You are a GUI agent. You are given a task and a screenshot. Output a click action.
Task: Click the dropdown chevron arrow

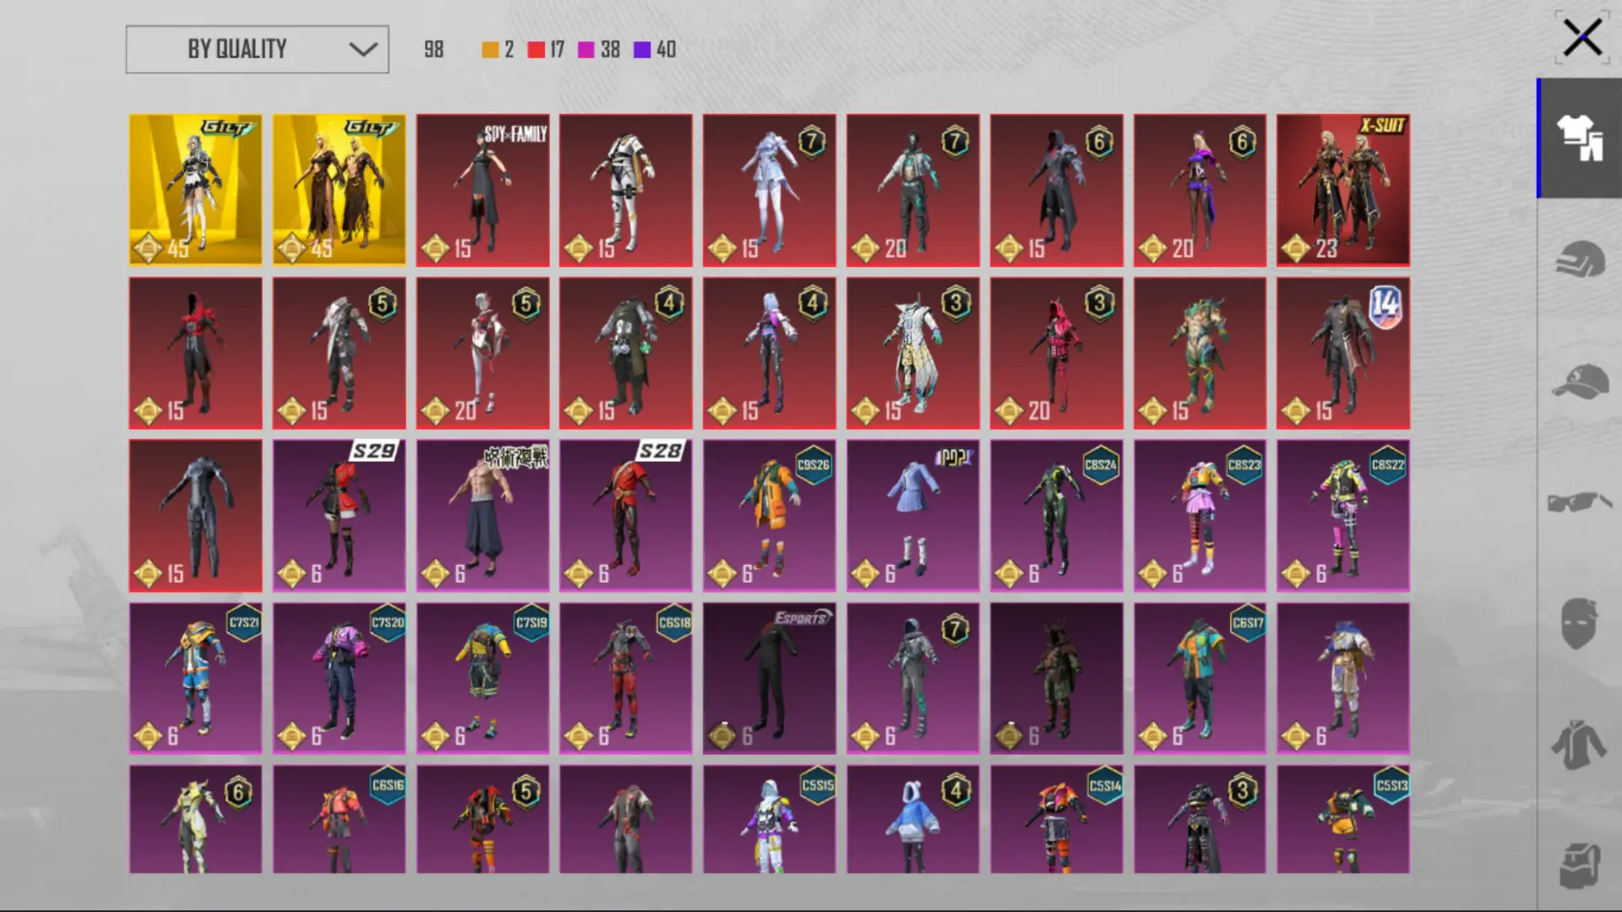point(363,49)
